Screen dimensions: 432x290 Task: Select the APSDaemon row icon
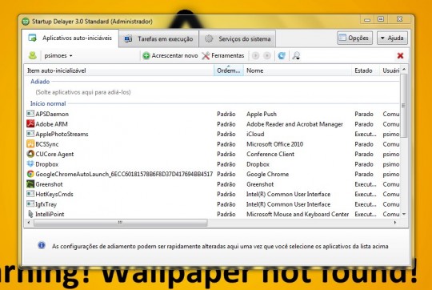pos(30,114)
